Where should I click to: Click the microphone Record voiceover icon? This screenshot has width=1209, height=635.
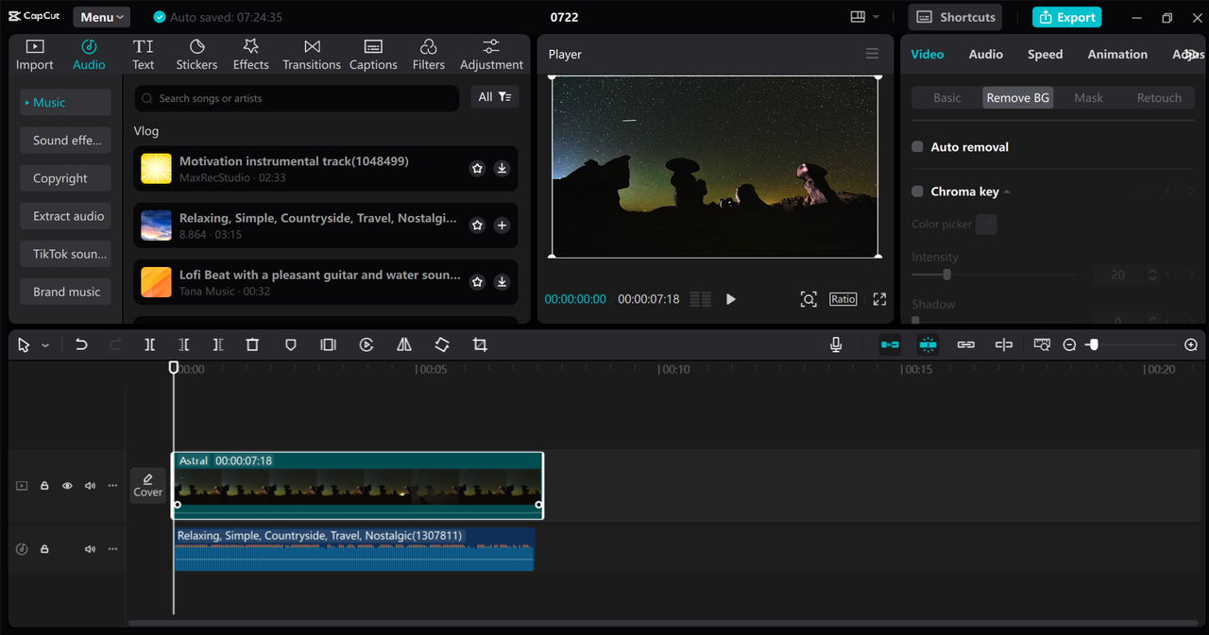coord(836,345)
